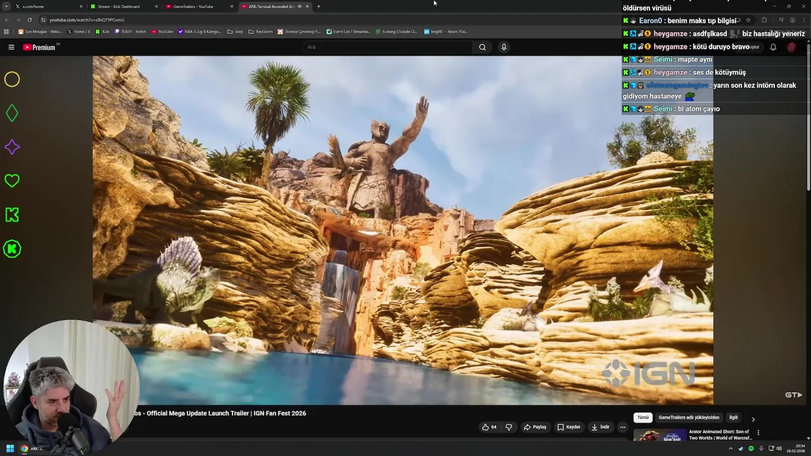The width and height of the screenshot is (811, 456).
Task: Expand the browser tab search dropdown
Action: pos(7,6)
